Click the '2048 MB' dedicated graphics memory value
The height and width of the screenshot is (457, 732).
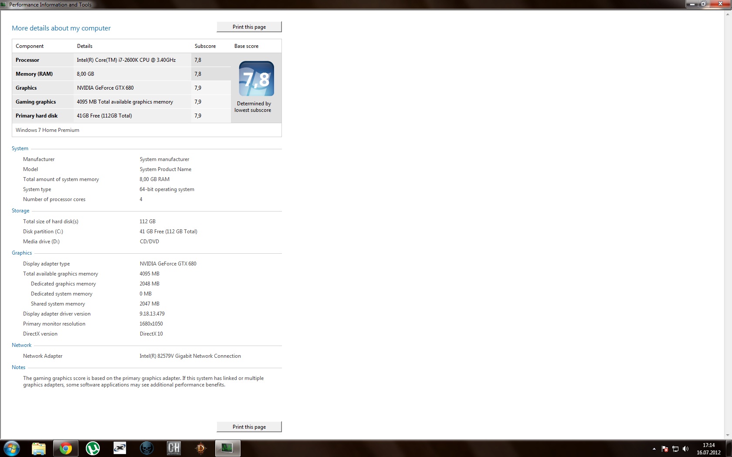[x=149, y=284]
